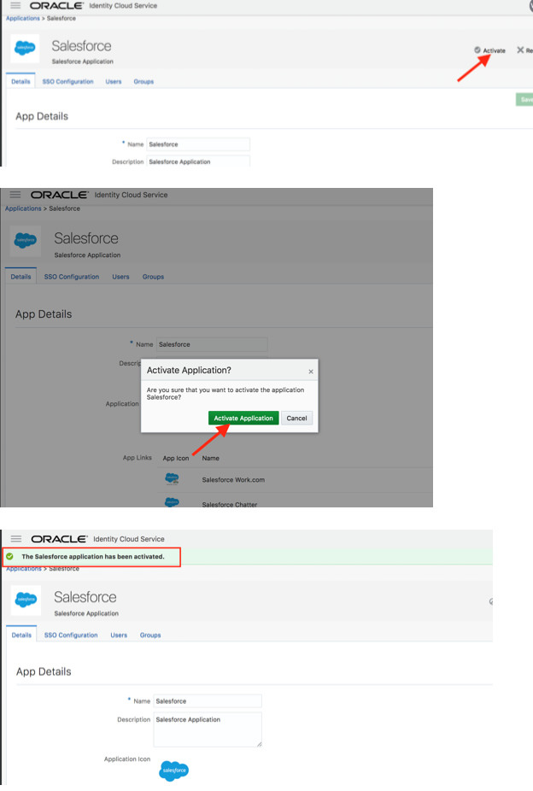
Task: Select the Salesforce Work.com link name
Action: click(233, 480)
